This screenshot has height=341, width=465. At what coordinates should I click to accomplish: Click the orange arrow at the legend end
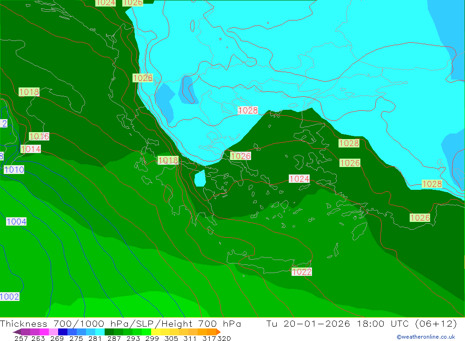click(x=218, y=332)
